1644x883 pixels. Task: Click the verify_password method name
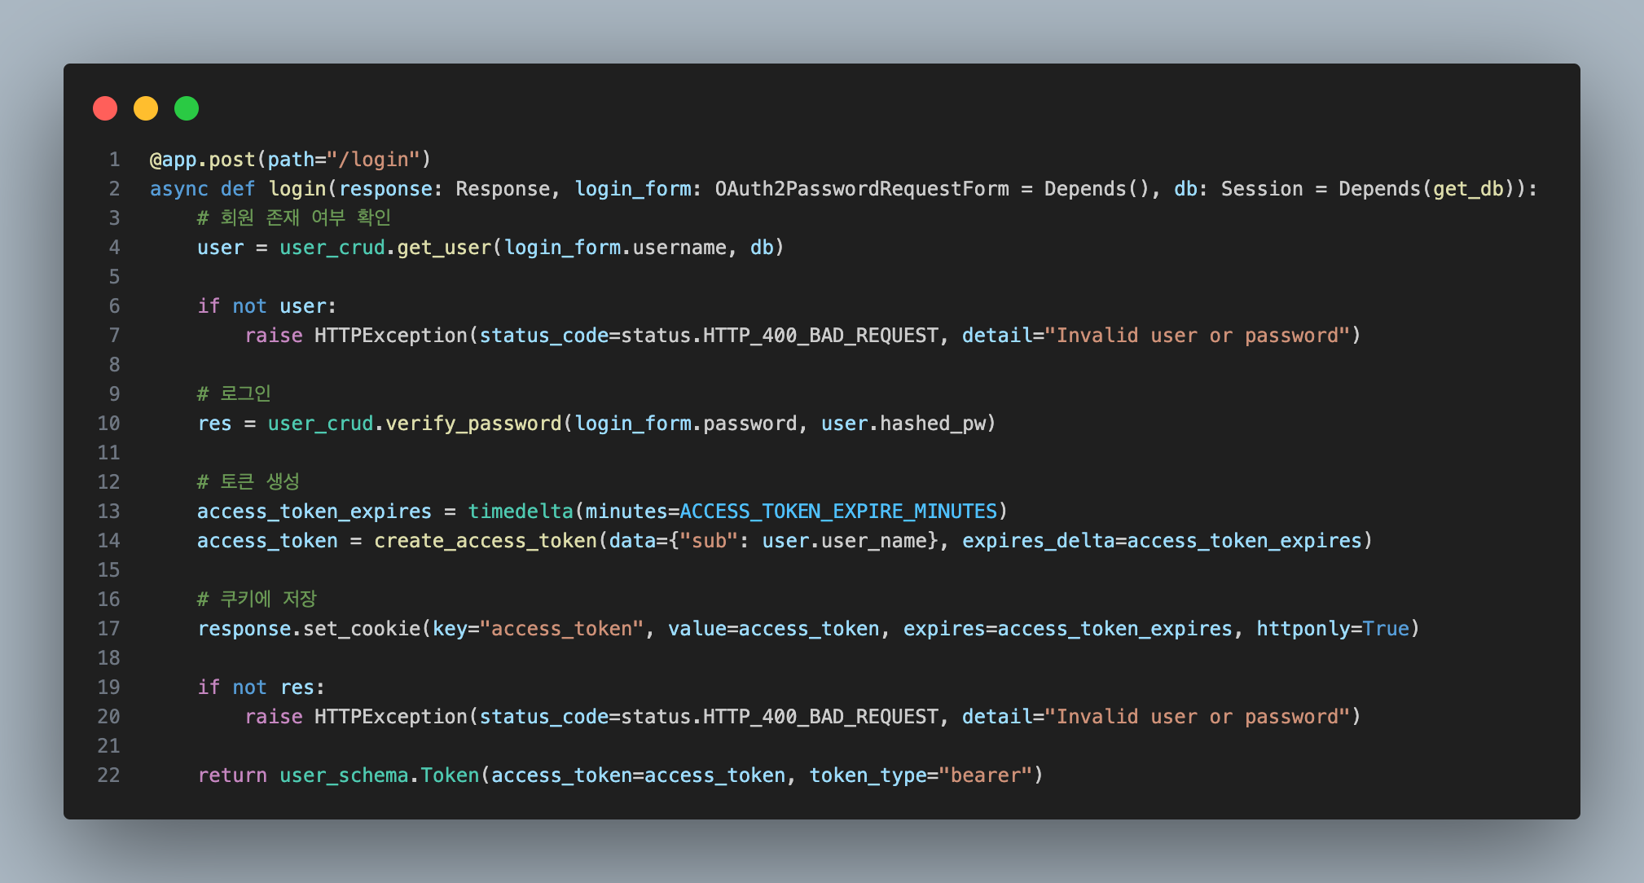473,424
